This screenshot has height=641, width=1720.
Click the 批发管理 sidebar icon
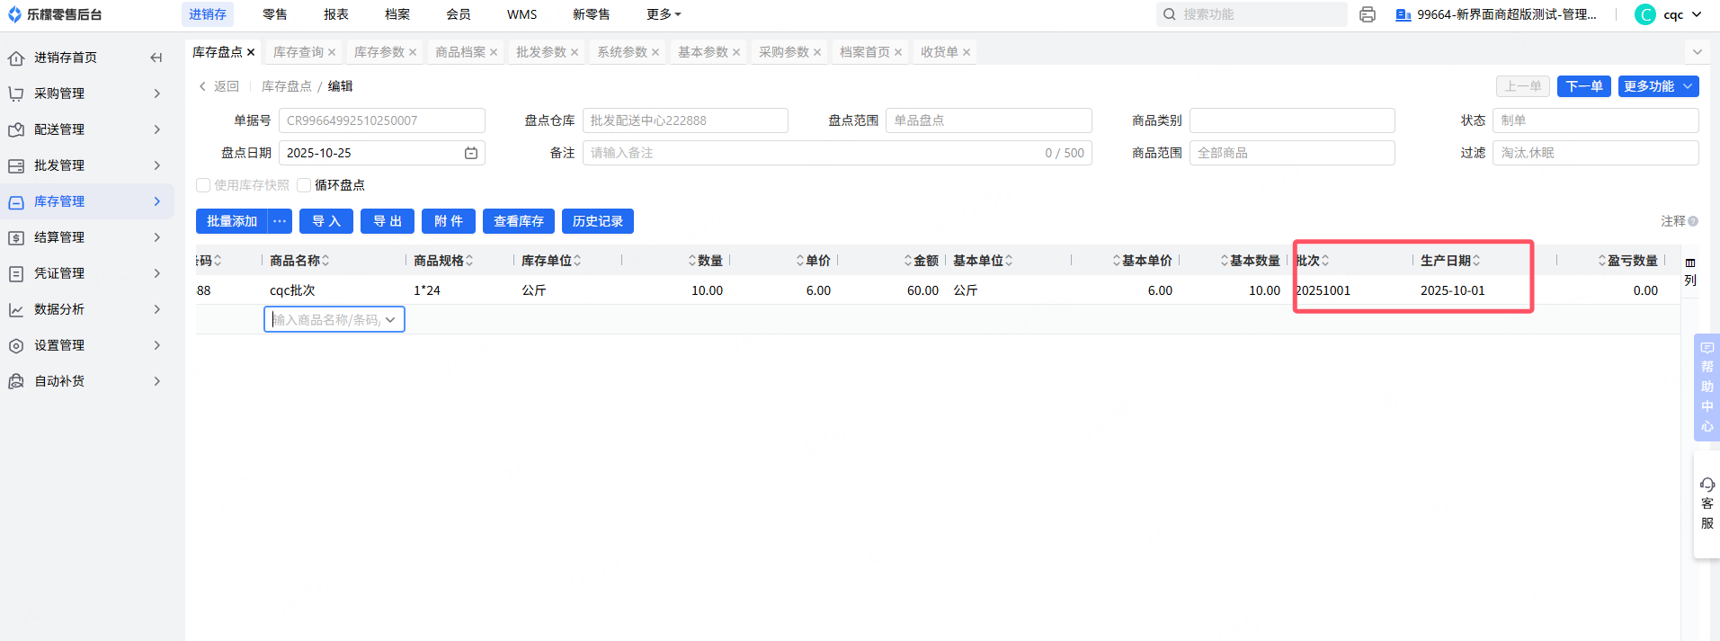pyautogui.click(x=16, y=165)
